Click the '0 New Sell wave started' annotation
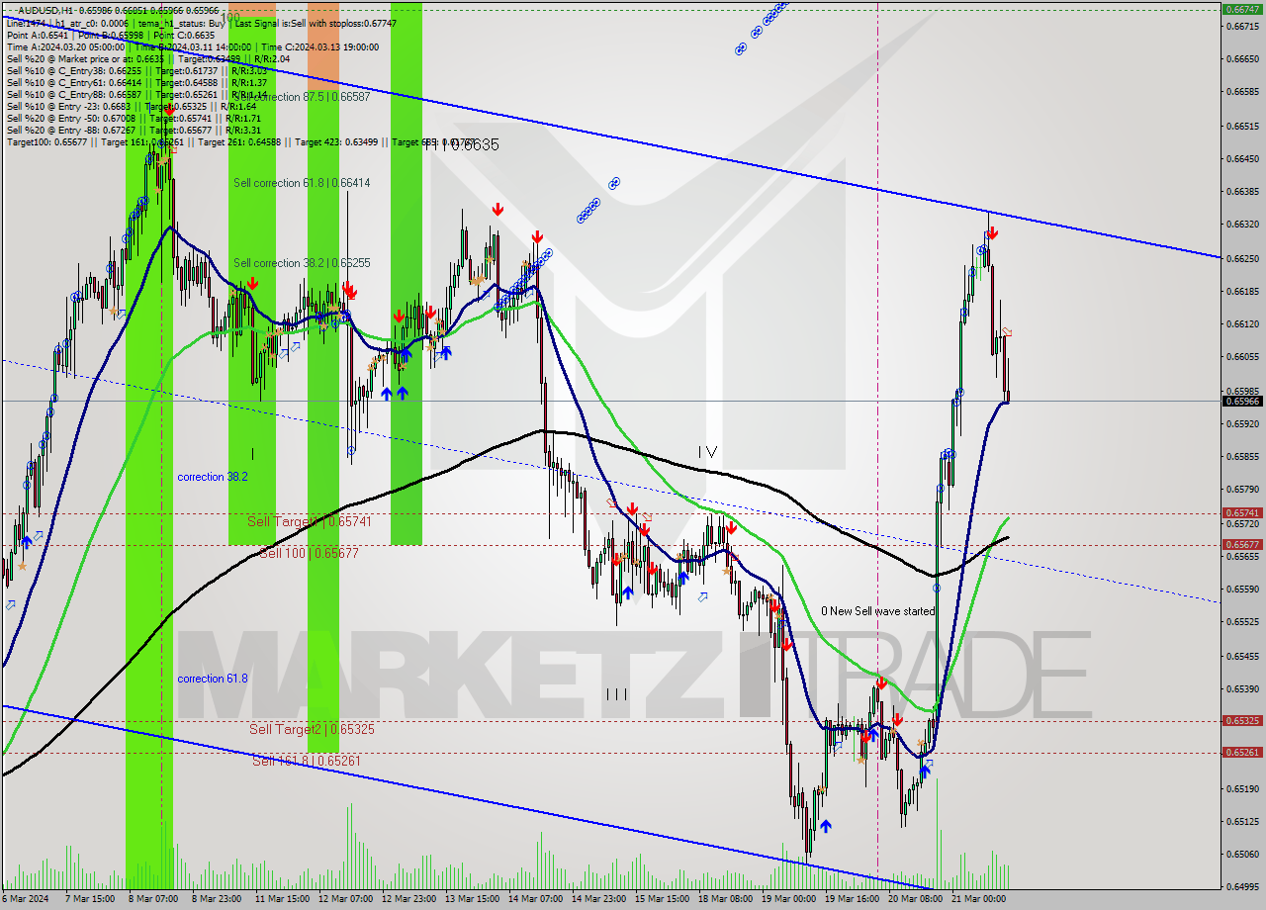 tap(877, 611)
